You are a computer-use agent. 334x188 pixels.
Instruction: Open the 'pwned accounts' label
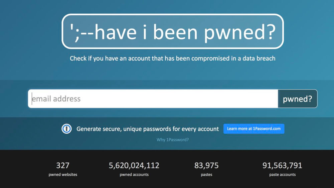pos(134,174)
